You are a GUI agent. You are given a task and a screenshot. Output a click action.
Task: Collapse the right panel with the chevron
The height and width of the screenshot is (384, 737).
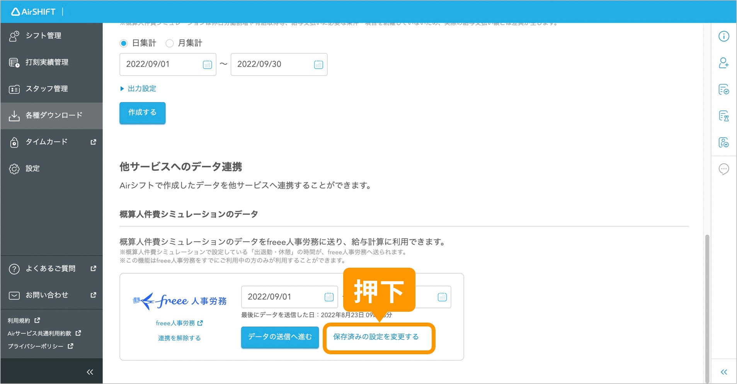point(723,372)
